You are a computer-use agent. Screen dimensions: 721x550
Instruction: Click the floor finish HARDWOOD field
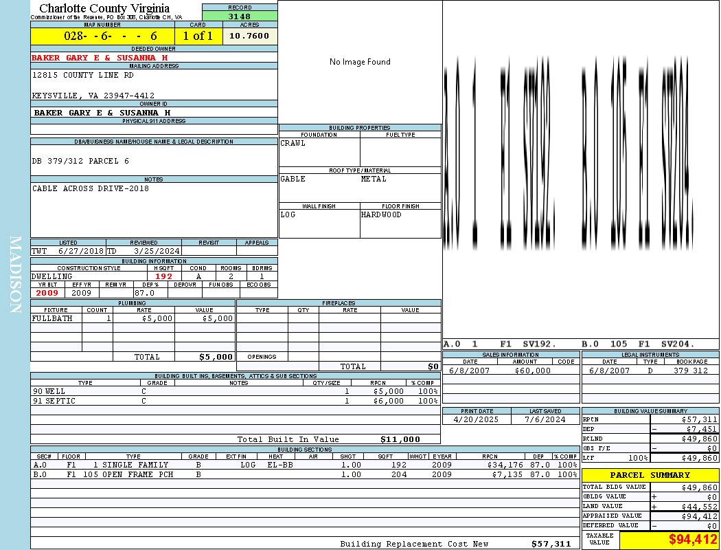pyautogui.click(x=382, y=214)
